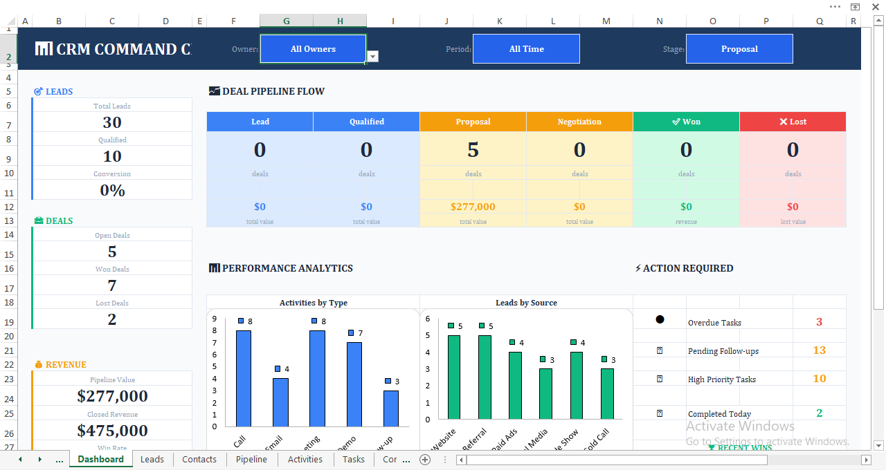Add a new sheet with the plus icon
Viewport: 886px width, 470px height.
[425, 460]
